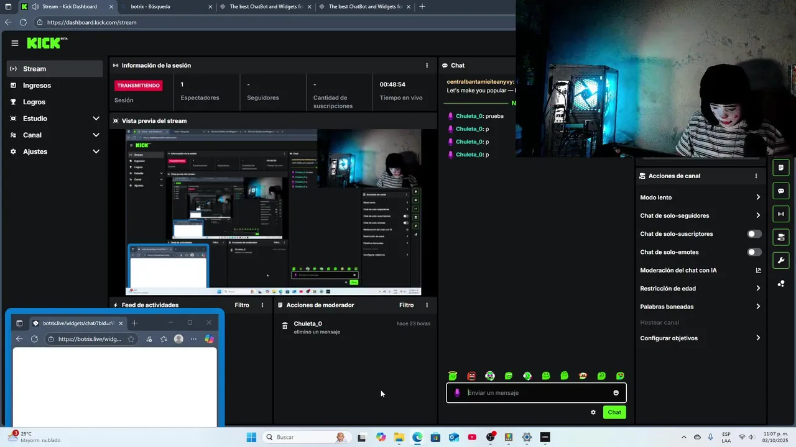The image size is (796, 447).
Task: Open Feed de actividades three-dot menu
Action: point(262,305)
